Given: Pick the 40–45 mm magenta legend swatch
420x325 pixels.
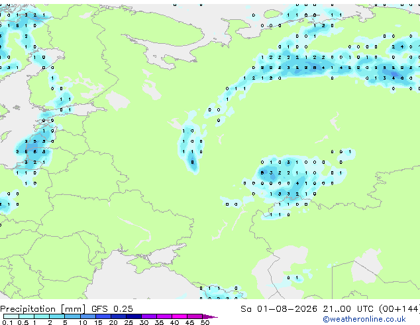Looking at the screenshot, I should pyautogui.click(x=180, y=316).
